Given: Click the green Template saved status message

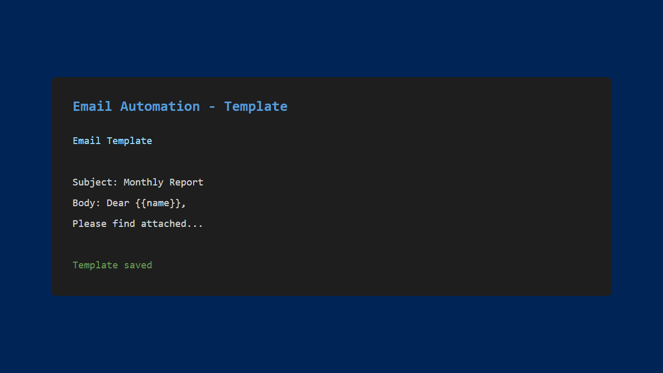Looking at the screenshot, I should click(x=112, y=265).
